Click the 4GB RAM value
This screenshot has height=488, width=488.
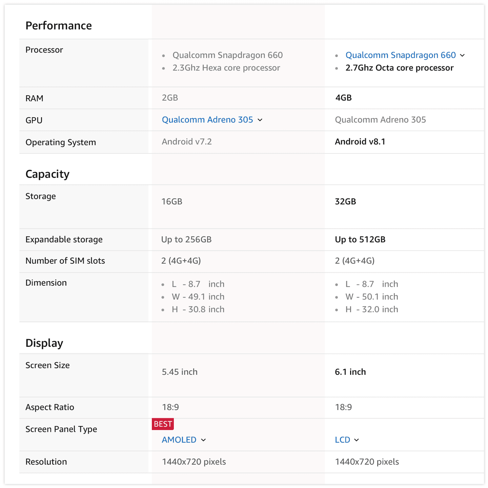coord(344,98)
